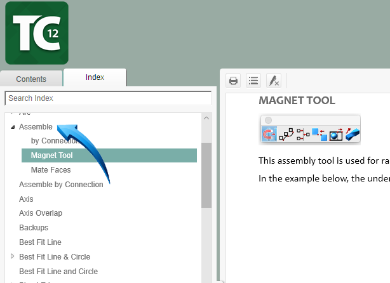The image size is (390, 283).
Task: Open the Assemble index item
Action: (x=36, y=127)
